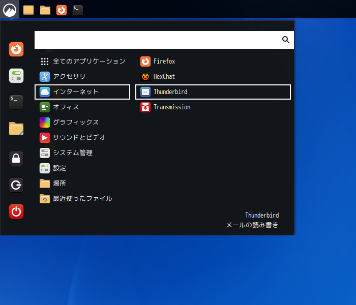Click the mountain logo menu button in panel
This screenshot has width=356, height=305.
tap(10, 10)
